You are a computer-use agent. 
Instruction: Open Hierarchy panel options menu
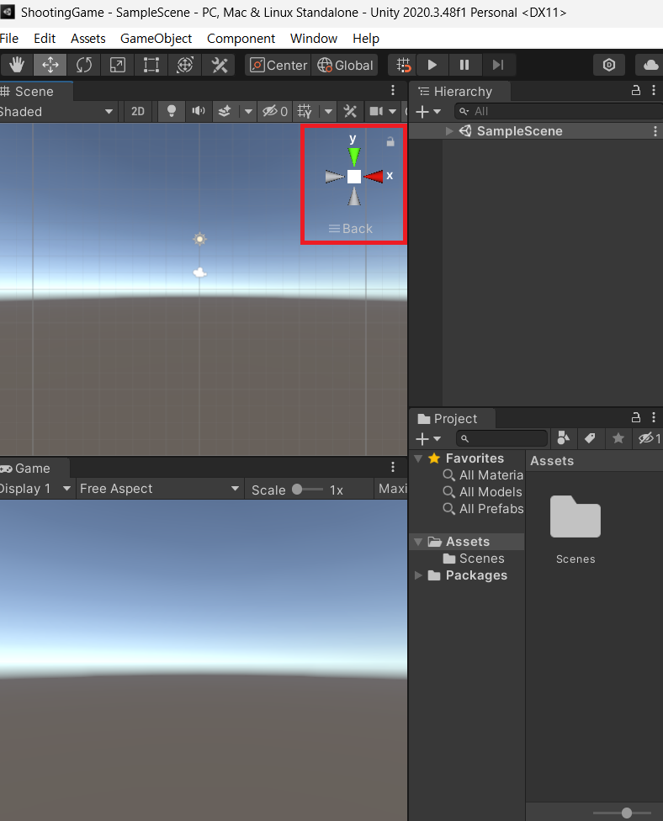pos(654,90)
